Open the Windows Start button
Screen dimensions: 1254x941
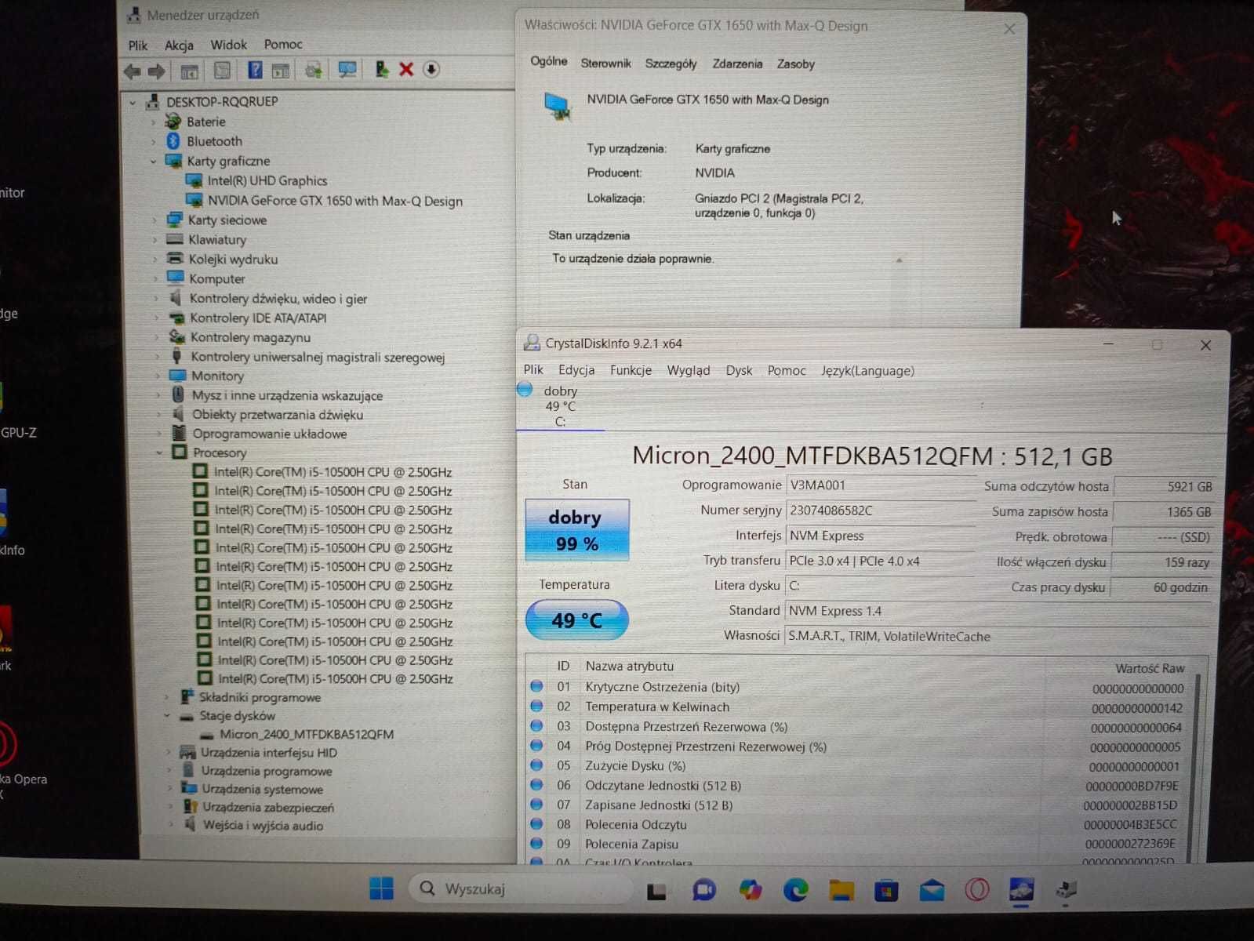coord(381,888)
